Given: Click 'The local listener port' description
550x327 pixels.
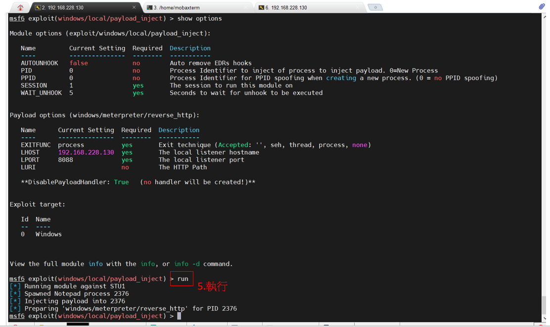Looking at the screenshot, I should click(201, 160).
